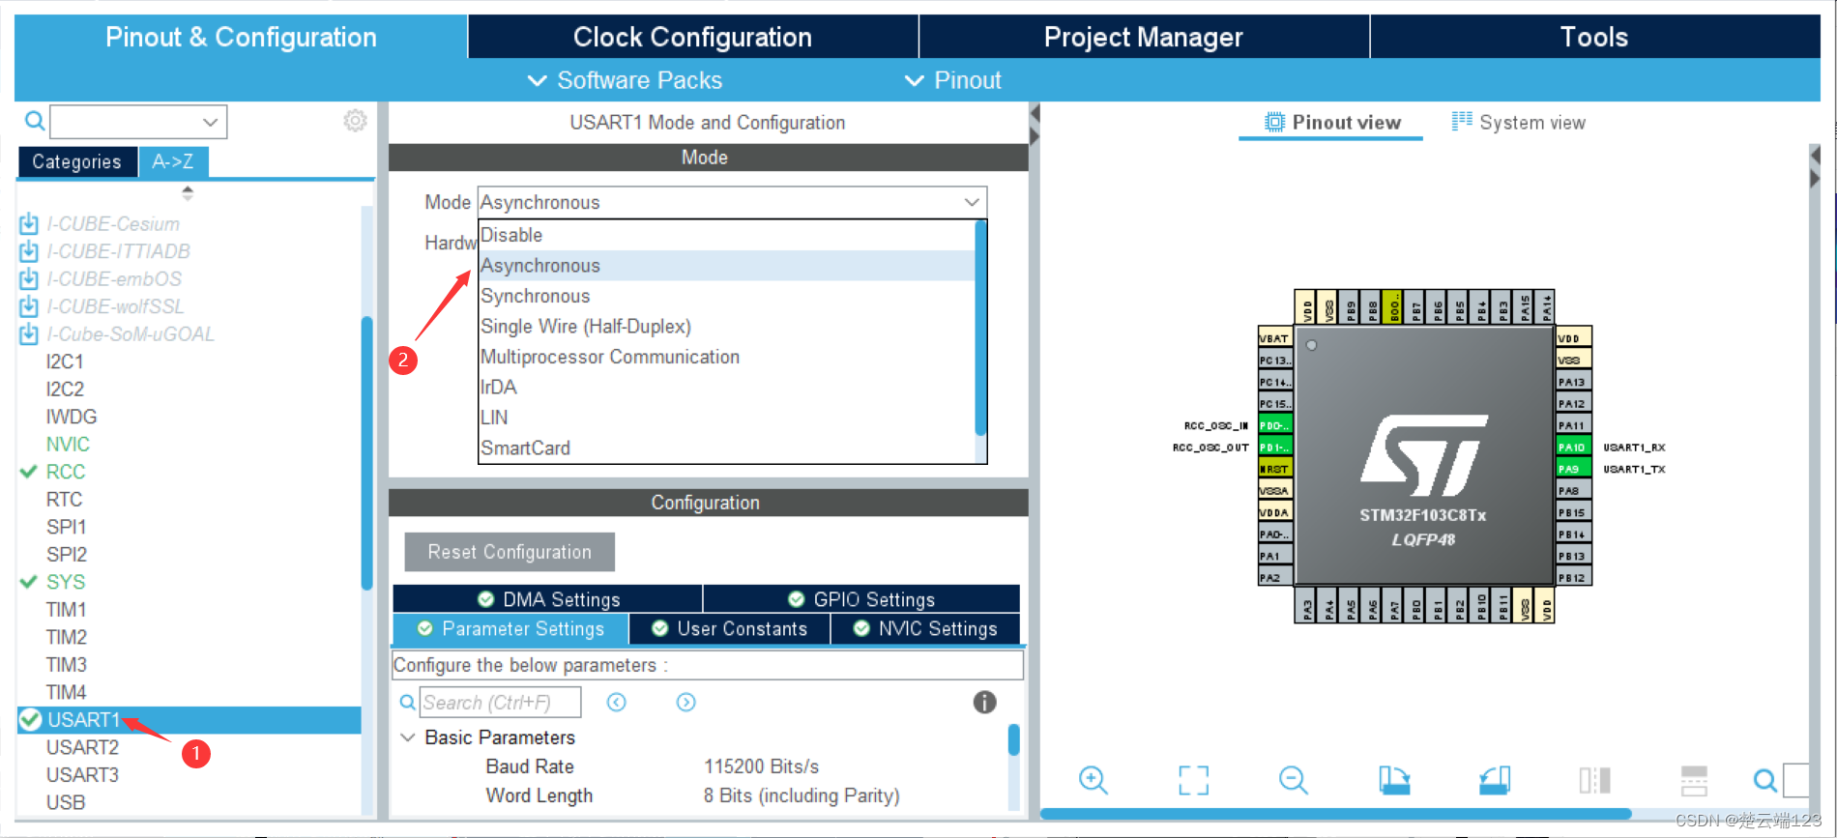The image size is (1837, 838).
Task: Select USART1 in the peripheral list
Action: click(x=190, y=720)
